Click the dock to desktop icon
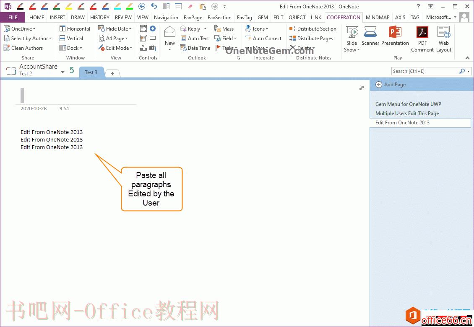 pos(166,6)
